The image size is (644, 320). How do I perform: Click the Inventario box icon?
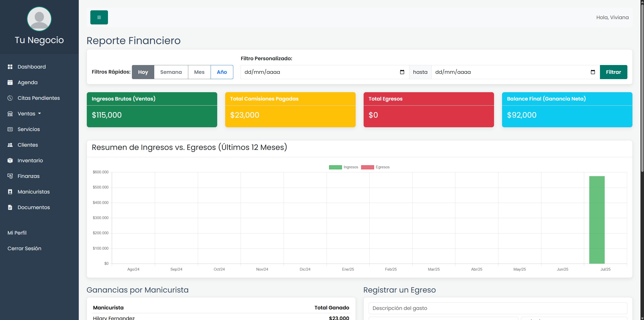(10, 161)
